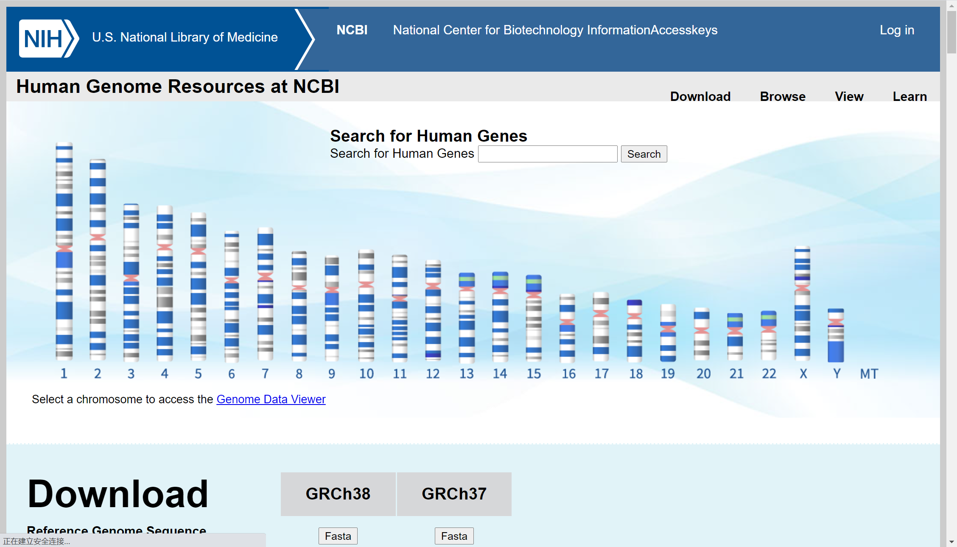Select chromosome 12 ideogram
Viewport: 957px width, 547px height.
click(x=433, y=310)
